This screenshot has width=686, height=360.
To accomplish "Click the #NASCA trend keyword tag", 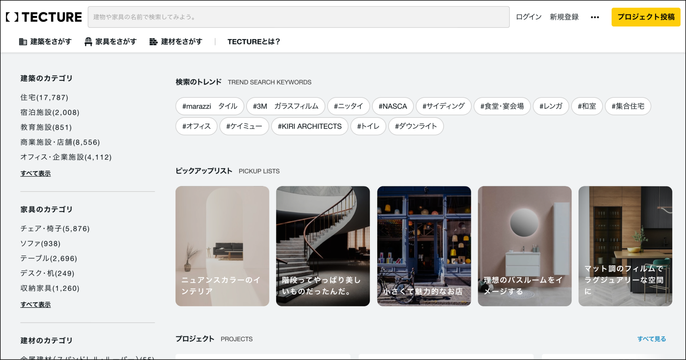I will click(393, 106).
